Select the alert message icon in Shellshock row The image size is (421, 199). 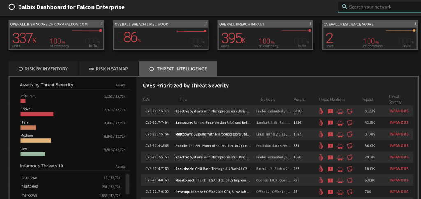330,169
